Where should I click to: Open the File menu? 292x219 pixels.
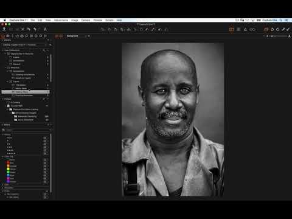tap(33, 20)
